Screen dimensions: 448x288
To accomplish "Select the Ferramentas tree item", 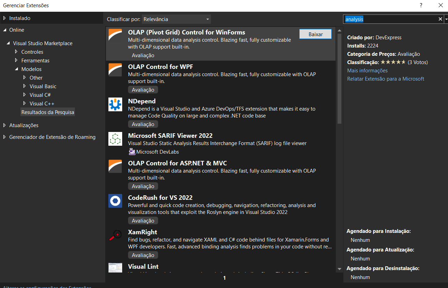I will coord(35,61).
